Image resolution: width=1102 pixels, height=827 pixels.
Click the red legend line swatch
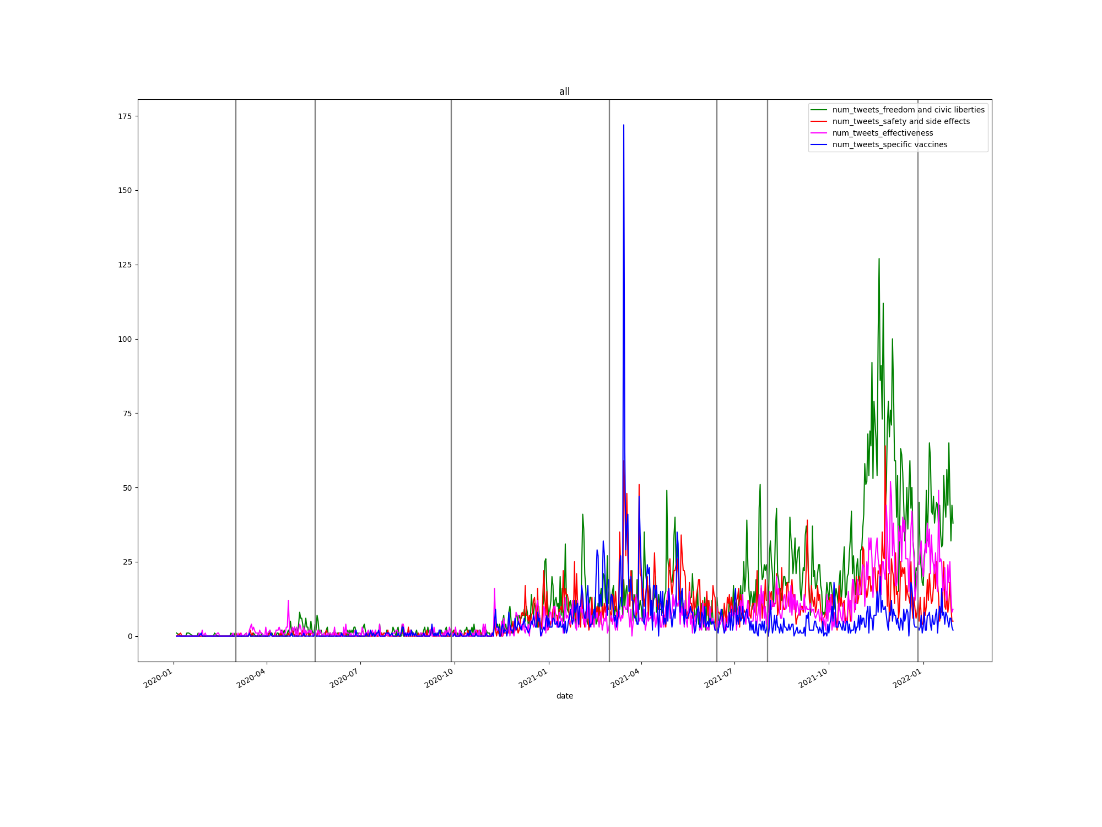tap(819, 122)
